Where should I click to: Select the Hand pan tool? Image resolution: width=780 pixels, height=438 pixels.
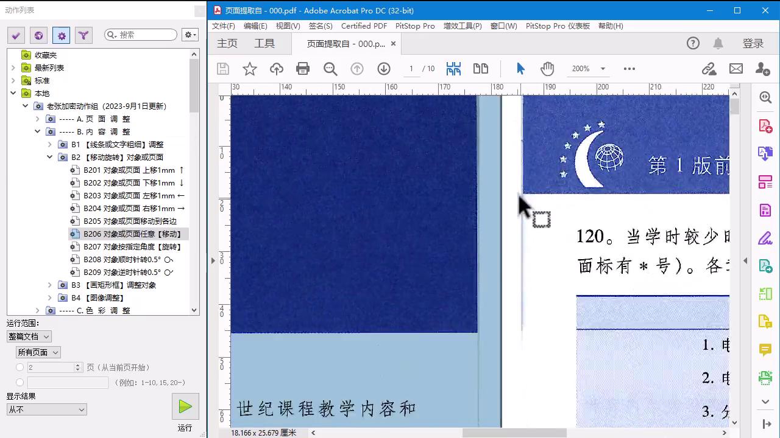tap(547, 69)
